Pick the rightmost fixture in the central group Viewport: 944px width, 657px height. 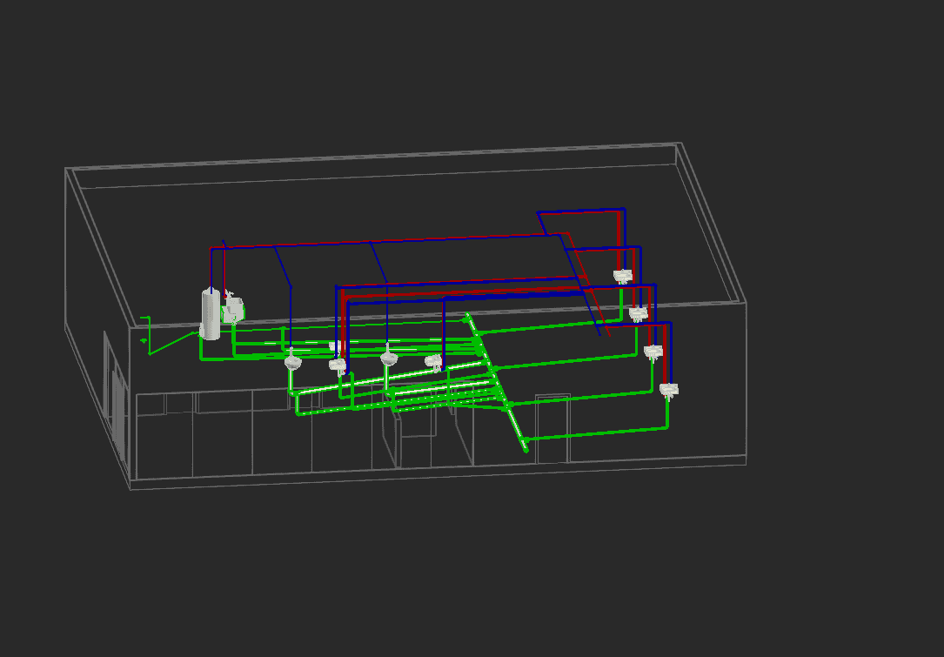point(433,360)
